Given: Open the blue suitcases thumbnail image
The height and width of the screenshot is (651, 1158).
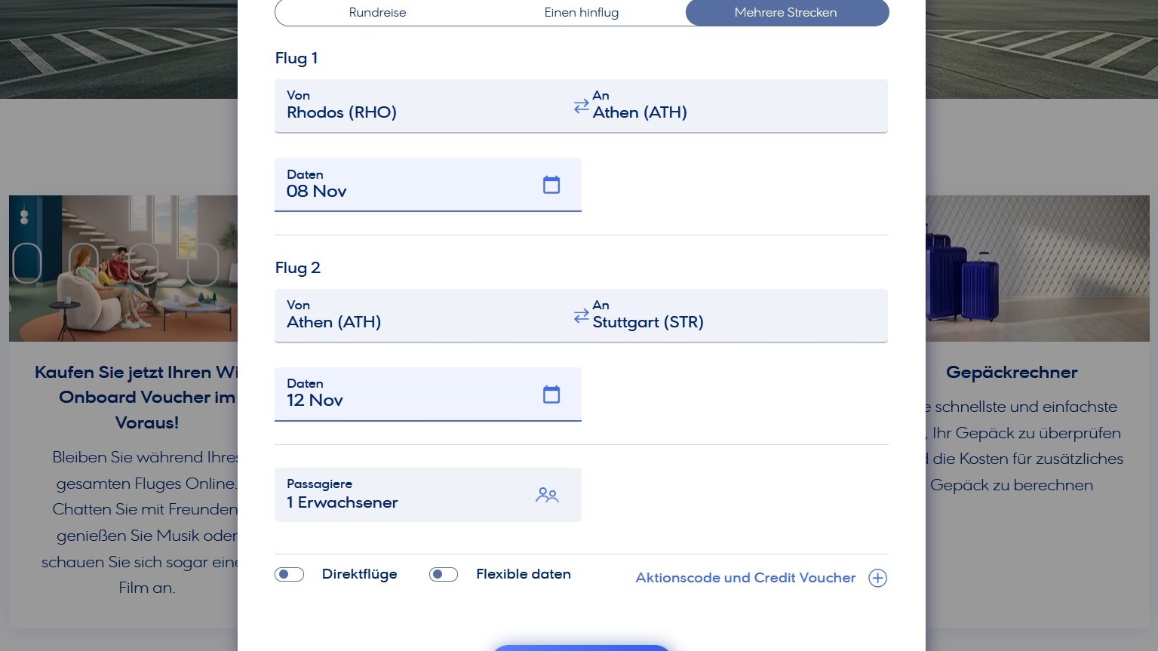Looking at the screenshot, I should click(x=1038, y=269).
